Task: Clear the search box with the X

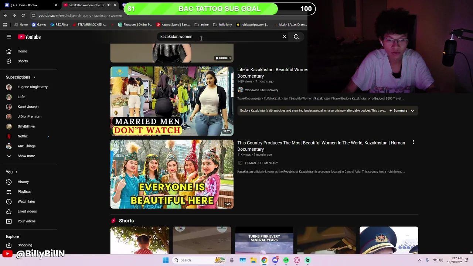Action: coord(285,37)
